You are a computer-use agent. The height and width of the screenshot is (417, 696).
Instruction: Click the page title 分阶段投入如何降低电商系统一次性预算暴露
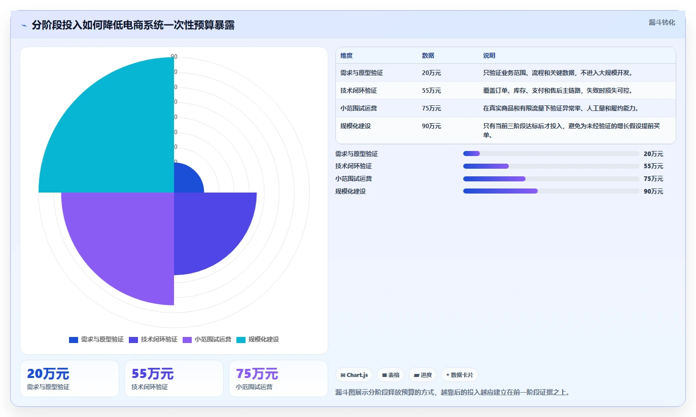pyautogui.click(x=133, y=25)
